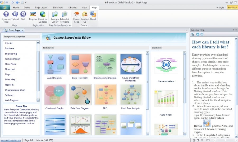Click the Undo icon in quick access toolbar
The width and height of the screenshot is (238, 142).
pos(7,2)
